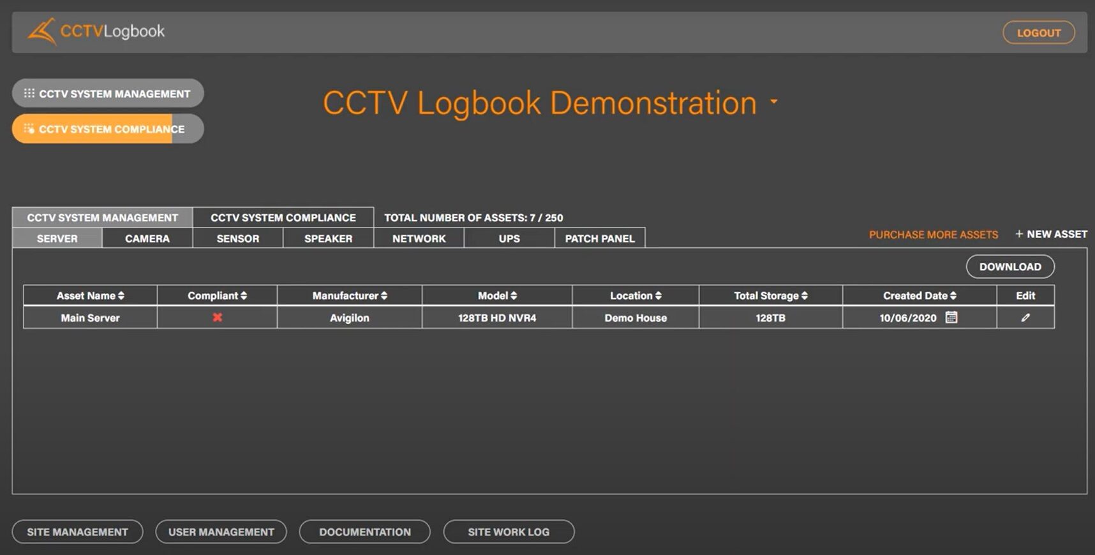This screenshot has width=1095, height=555.
Task: Sort by Compliant column
Action: click(217, 296)
